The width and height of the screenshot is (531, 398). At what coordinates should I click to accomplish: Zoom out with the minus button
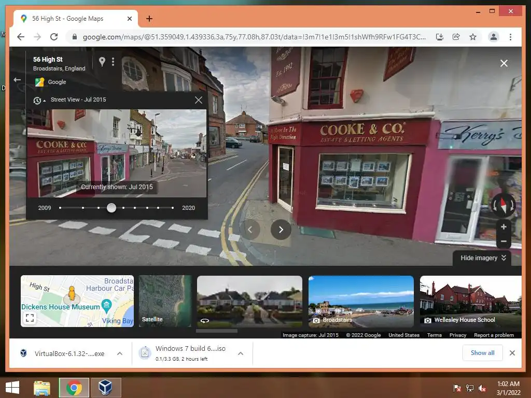pyautogui.click(x=504, y=241)
